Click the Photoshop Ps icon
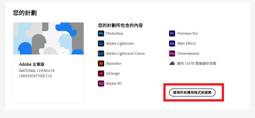 coord(101,33)
